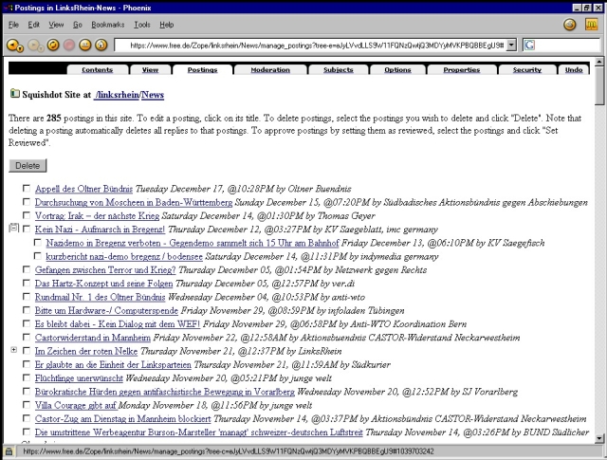Select checkbox for 'Castorwiderstand in Mannheim'
The height and width of the screenshot is (460, 607).
point(27,336)
